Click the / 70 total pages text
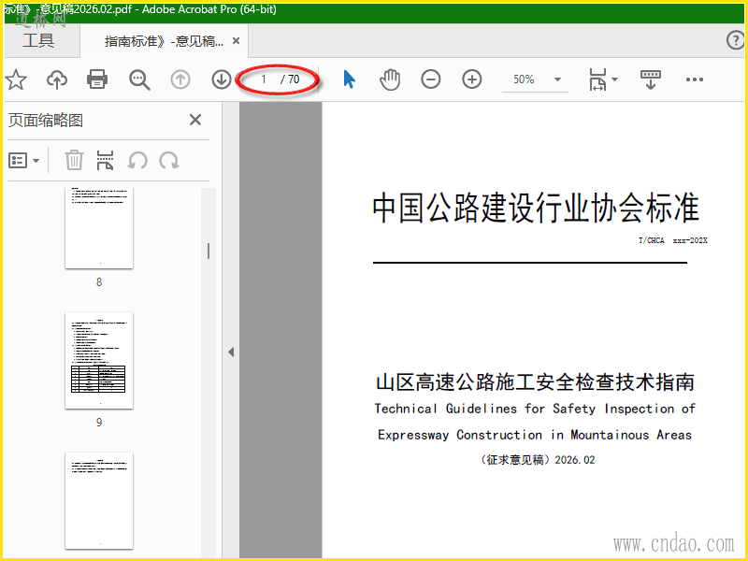 290,79
